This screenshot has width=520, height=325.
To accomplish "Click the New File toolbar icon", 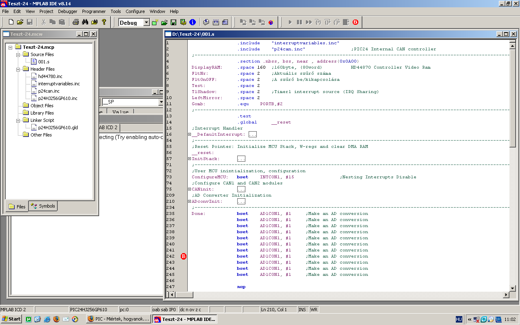I will pyautogui.click(x=11, y=22).
